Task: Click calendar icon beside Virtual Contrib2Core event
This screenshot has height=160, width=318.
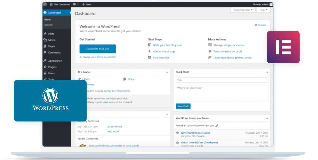Action: pyautogui.click(x=178, y=142)
